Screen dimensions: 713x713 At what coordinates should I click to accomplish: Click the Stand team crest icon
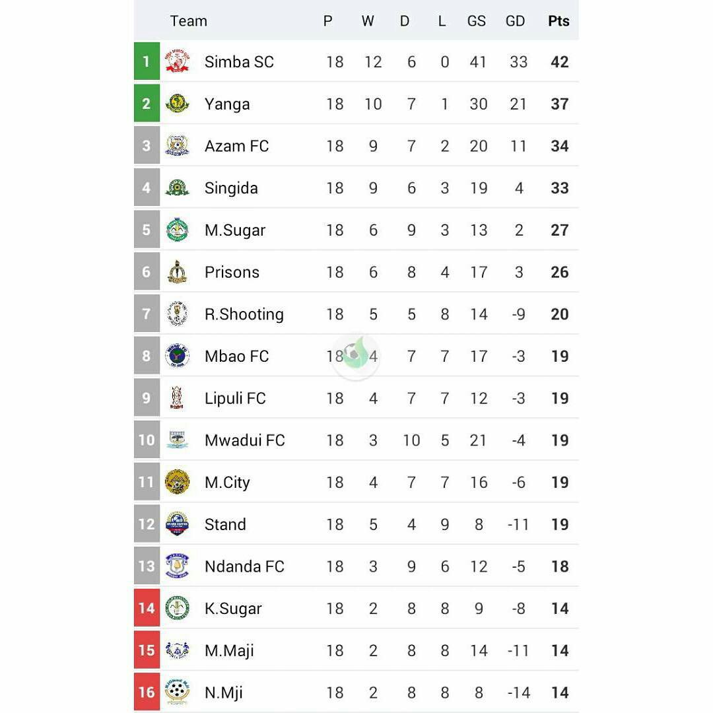[177, 524]
